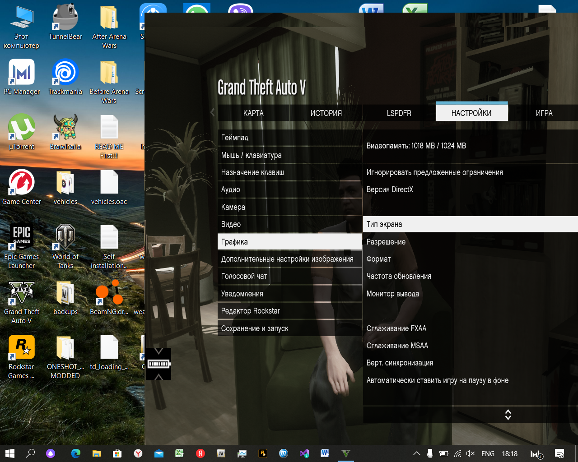
Task: Launch Brawlhalla from the desktop
Action: pyautogui.click(x=65, y=133)
